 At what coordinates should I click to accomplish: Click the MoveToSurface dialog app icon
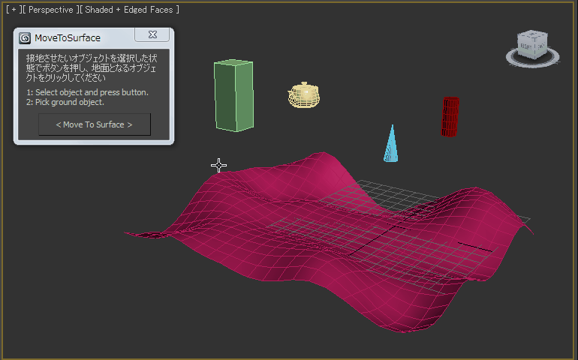click(25, 38)
